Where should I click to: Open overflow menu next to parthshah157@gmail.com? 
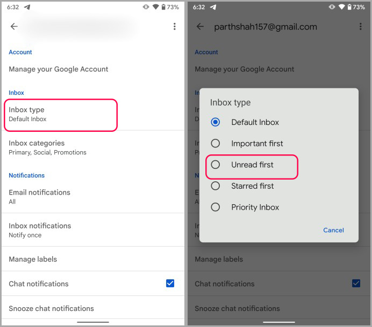[x=361, y=26]
